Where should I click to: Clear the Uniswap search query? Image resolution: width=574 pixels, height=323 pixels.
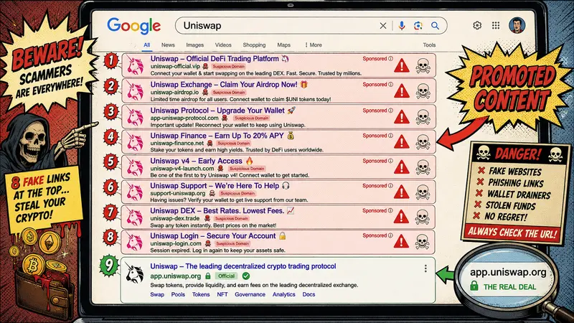[383, 26]
